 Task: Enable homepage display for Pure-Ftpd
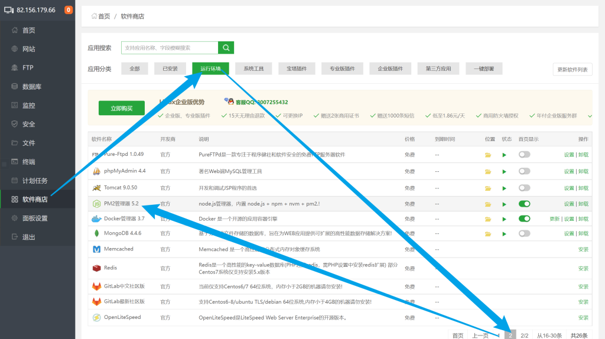[524, 155]
